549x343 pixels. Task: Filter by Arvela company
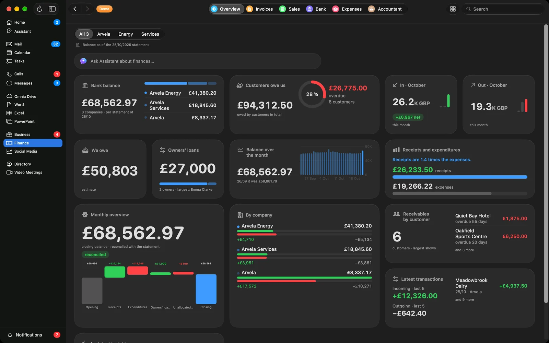coord(104,34)
